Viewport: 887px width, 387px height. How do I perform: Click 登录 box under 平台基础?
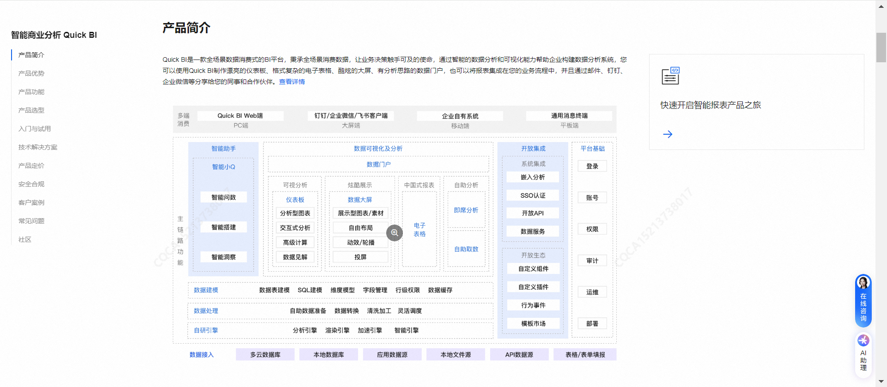click(x=592, y=166)
